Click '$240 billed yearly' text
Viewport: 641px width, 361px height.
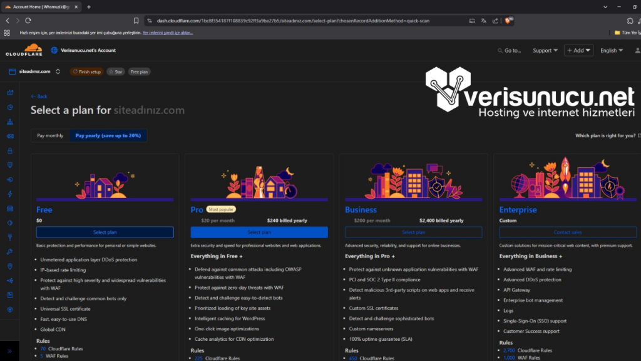pos(287,221)
